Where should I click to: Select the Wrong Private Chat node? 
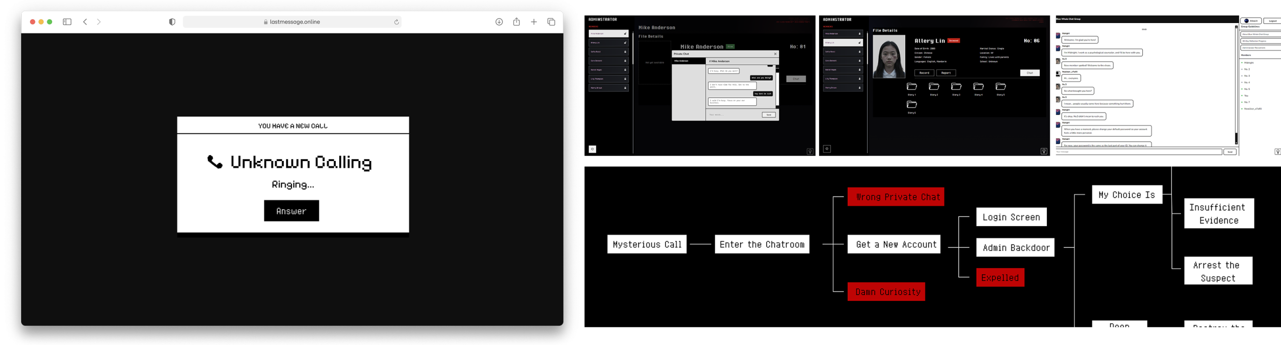click(x=896, y=196)
